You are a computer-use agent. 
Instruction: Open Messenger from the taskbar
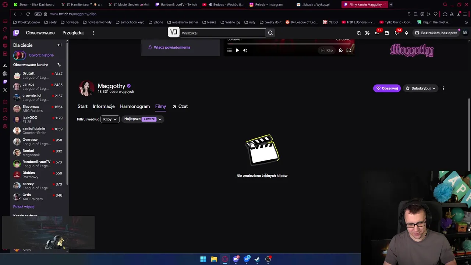tap(247, 259)
